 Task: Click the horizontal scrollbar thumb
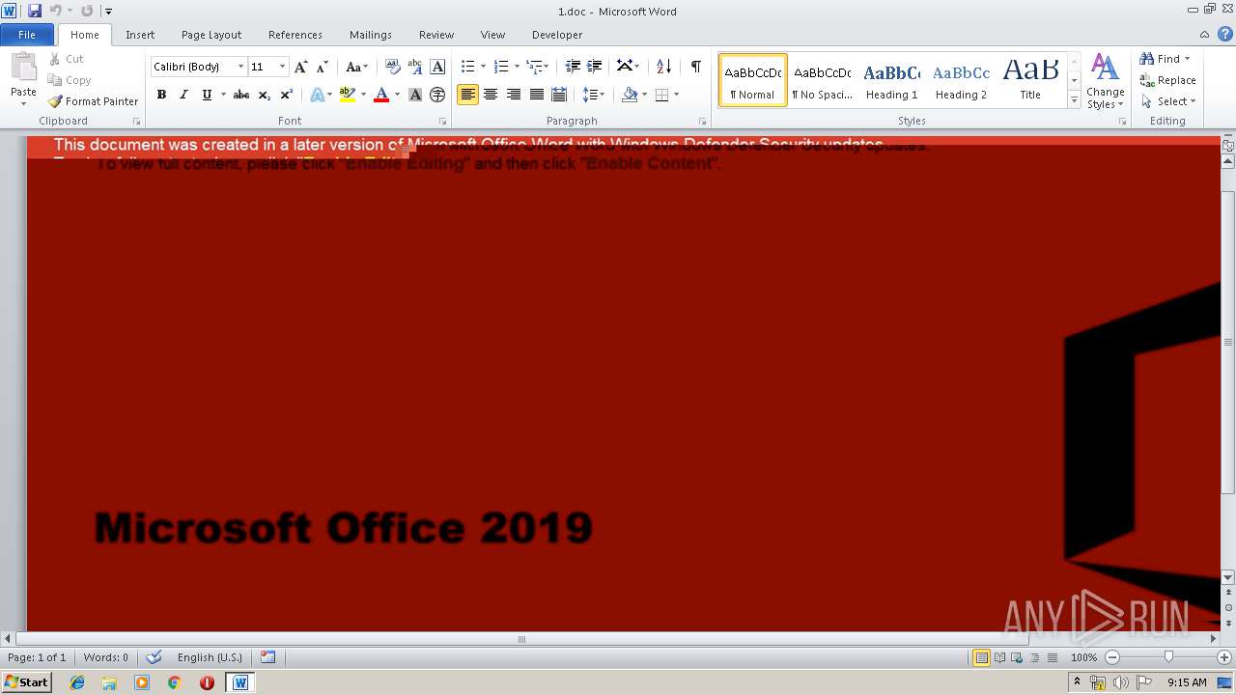pyautogui.click(x=521, y=639)
